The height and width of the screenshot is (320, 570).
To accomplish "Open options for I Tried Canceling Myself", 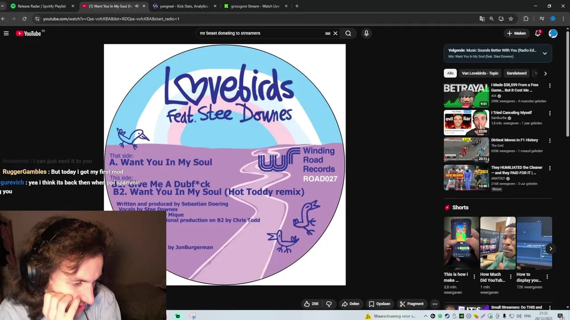I will point(550,113).
